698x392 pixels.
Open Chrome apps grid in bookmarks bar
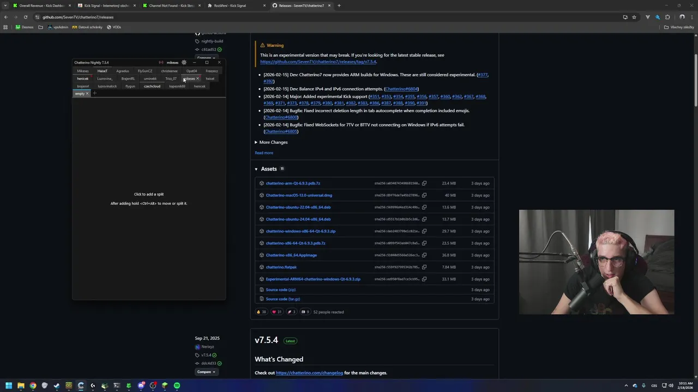[5, 27]
